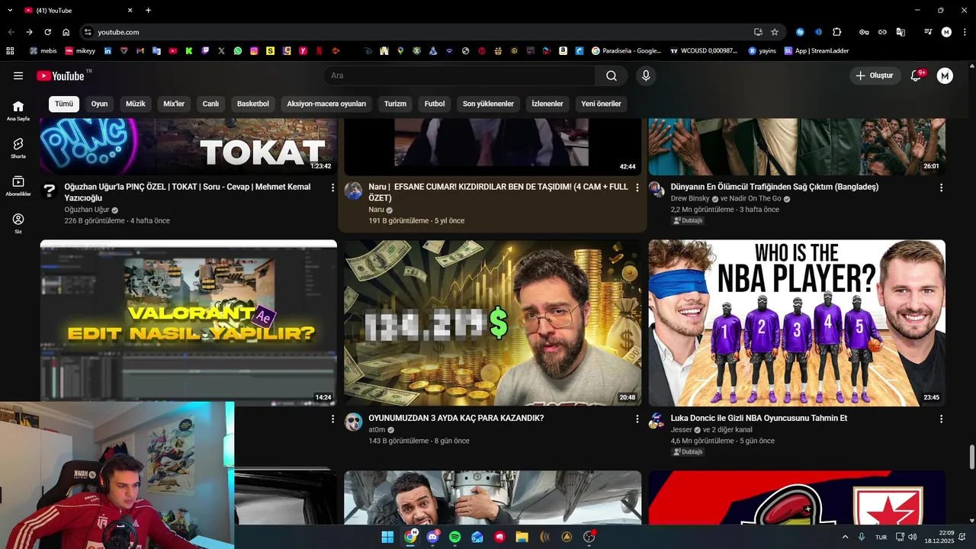Start voice search with microphone icon
The image size is (976, 549).
pos(646,75)
